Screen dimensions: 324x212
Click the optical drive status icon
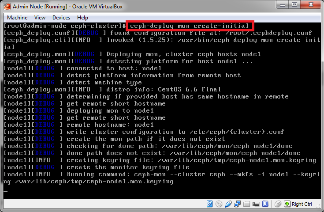(x=219, y=204)
